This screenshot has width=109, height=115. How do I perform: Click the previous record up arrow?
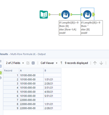pyautogui.click(x=95, y=63)
